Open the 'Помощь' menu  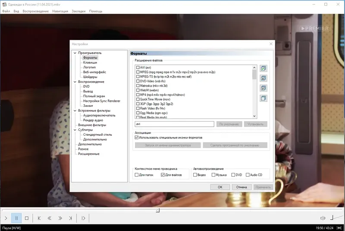95,11
